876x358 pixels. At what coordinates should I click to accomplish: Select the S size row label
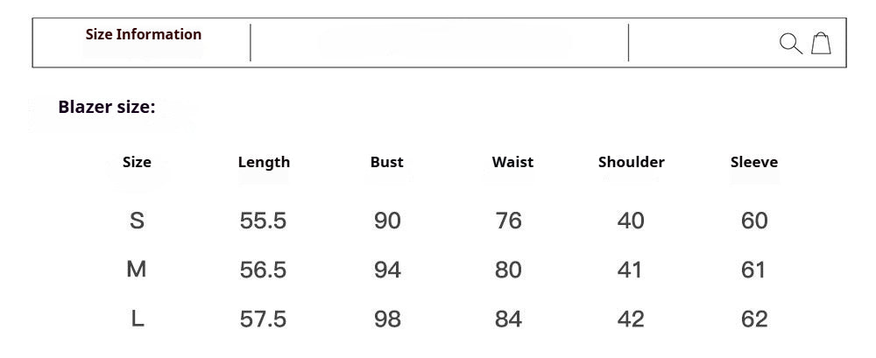point(137,221)
